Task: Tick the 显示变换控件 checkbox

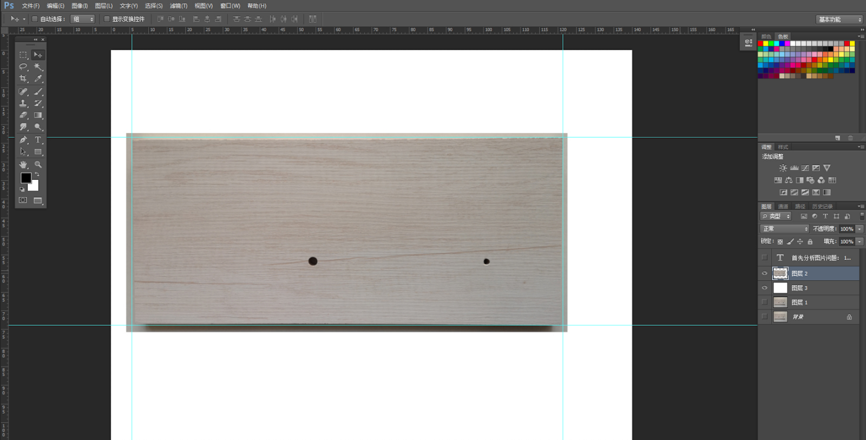Action: 107,19
